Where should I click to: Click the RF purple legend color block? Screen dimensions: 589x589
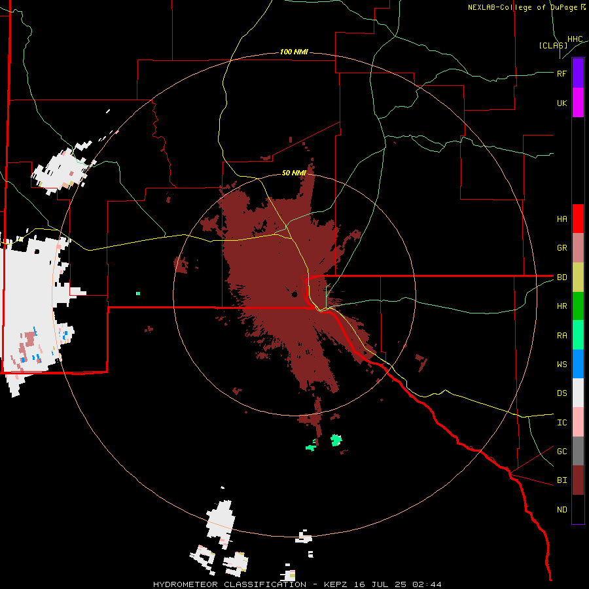pyautogui.click(x=578, y=73)
